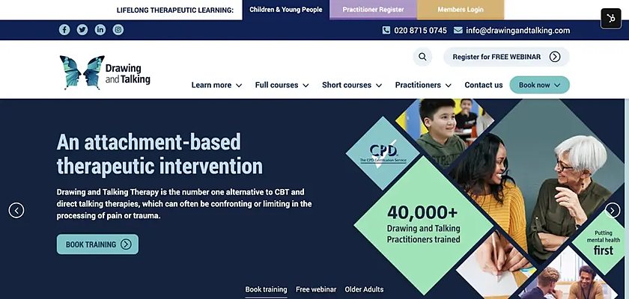Switch to Members Login tab

click(x=461, y=10)
